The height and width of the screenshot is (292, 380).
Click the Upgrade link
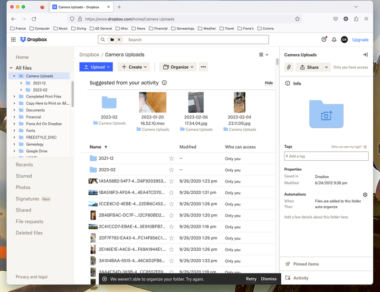point(360,40)
